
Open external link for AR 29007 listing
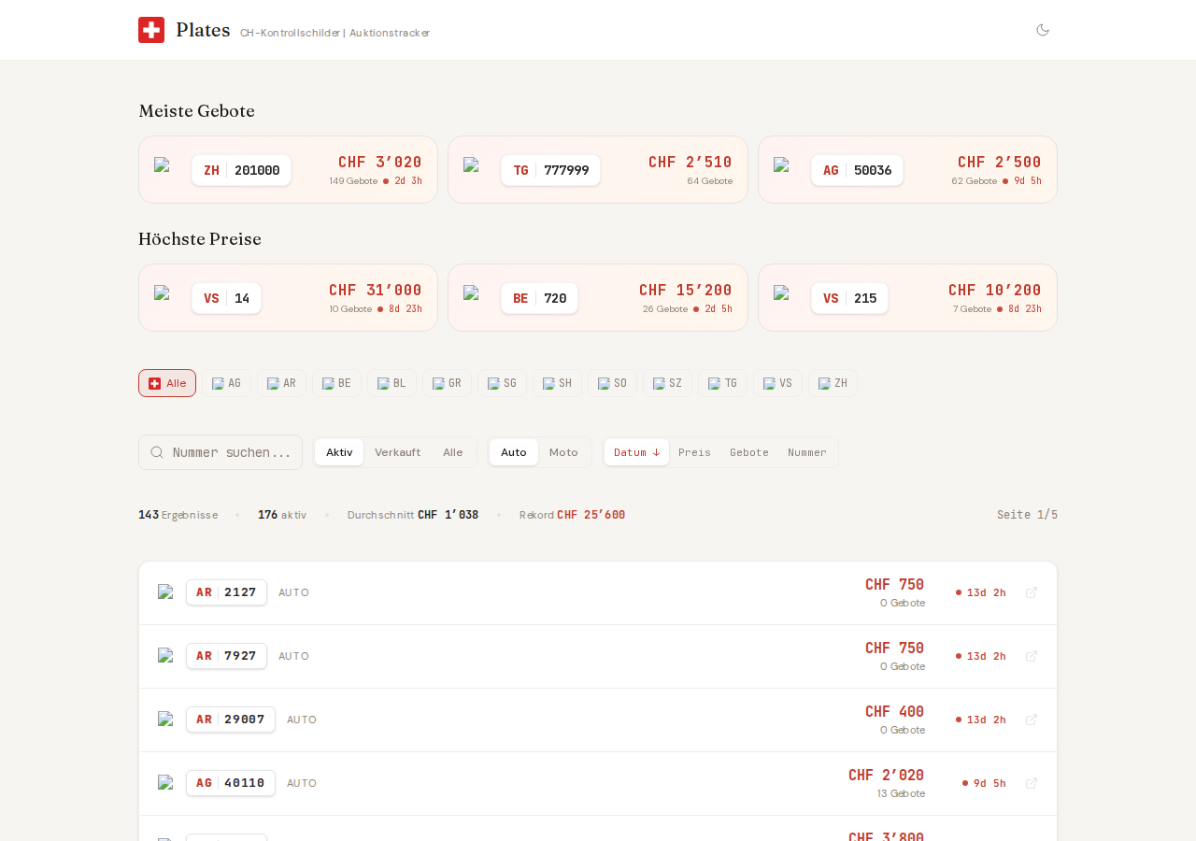click(1032, 720)
